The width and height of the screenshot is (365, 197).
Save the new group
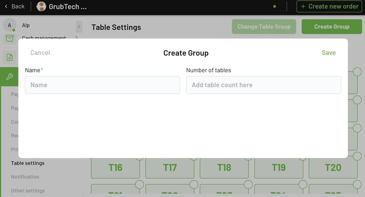[328, 53]
